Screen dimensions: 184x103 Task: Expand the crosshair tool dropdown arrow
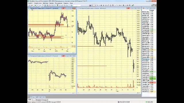click(99, 5)
